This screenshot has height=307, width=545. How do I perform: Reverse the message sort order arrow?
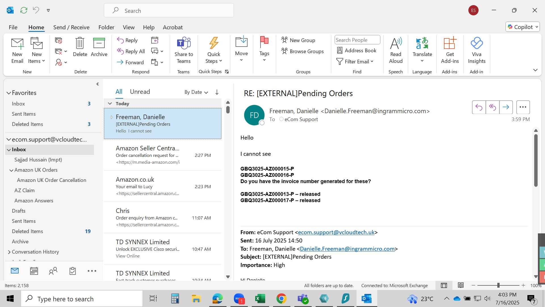coord(217,92)
